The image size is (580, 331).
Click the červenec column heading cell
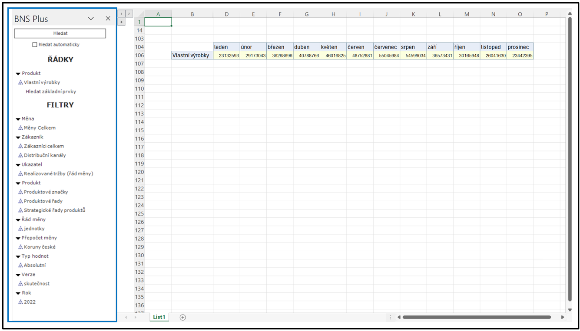coord(387,47)
